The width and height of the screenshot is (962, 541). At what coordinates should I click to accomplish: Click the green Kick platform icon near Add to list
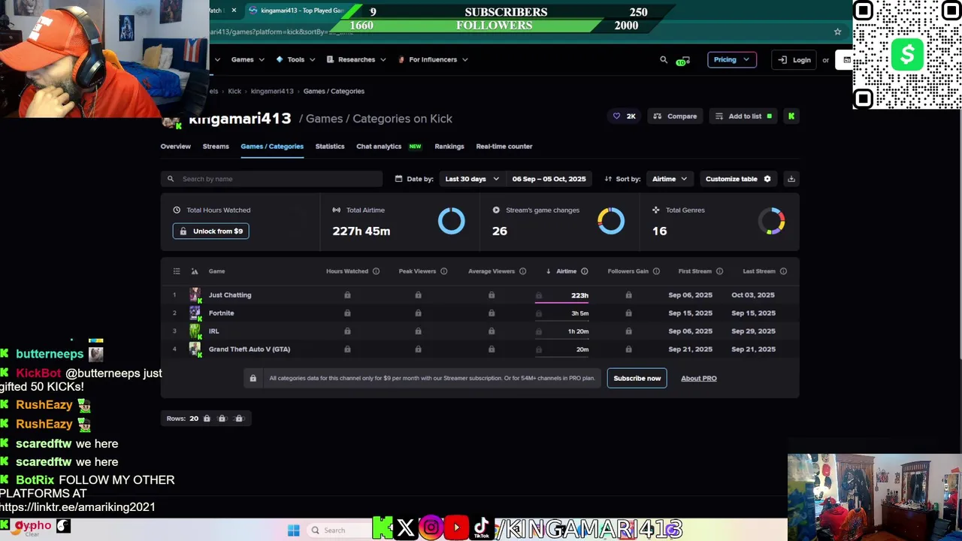(791, 116)
